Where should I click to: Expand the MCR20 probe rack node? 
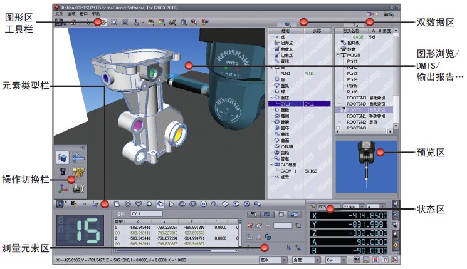[x=338, y=55]
